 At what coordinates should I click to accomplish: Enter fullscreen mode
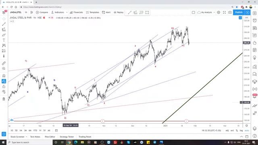224,12
